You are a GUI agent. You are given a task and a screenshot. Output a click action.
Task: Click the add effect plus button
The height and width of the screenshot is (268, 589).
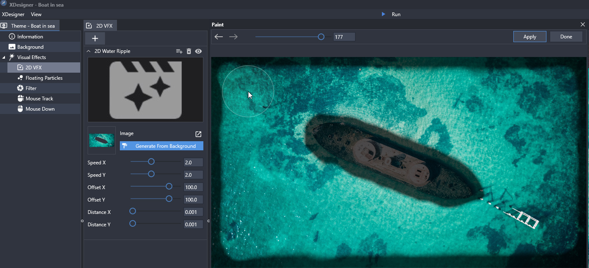tap(95, 38)
